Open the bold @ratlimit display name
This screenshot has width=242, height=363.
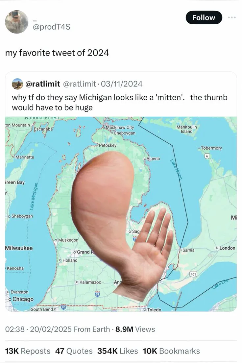tap(42, 84)
